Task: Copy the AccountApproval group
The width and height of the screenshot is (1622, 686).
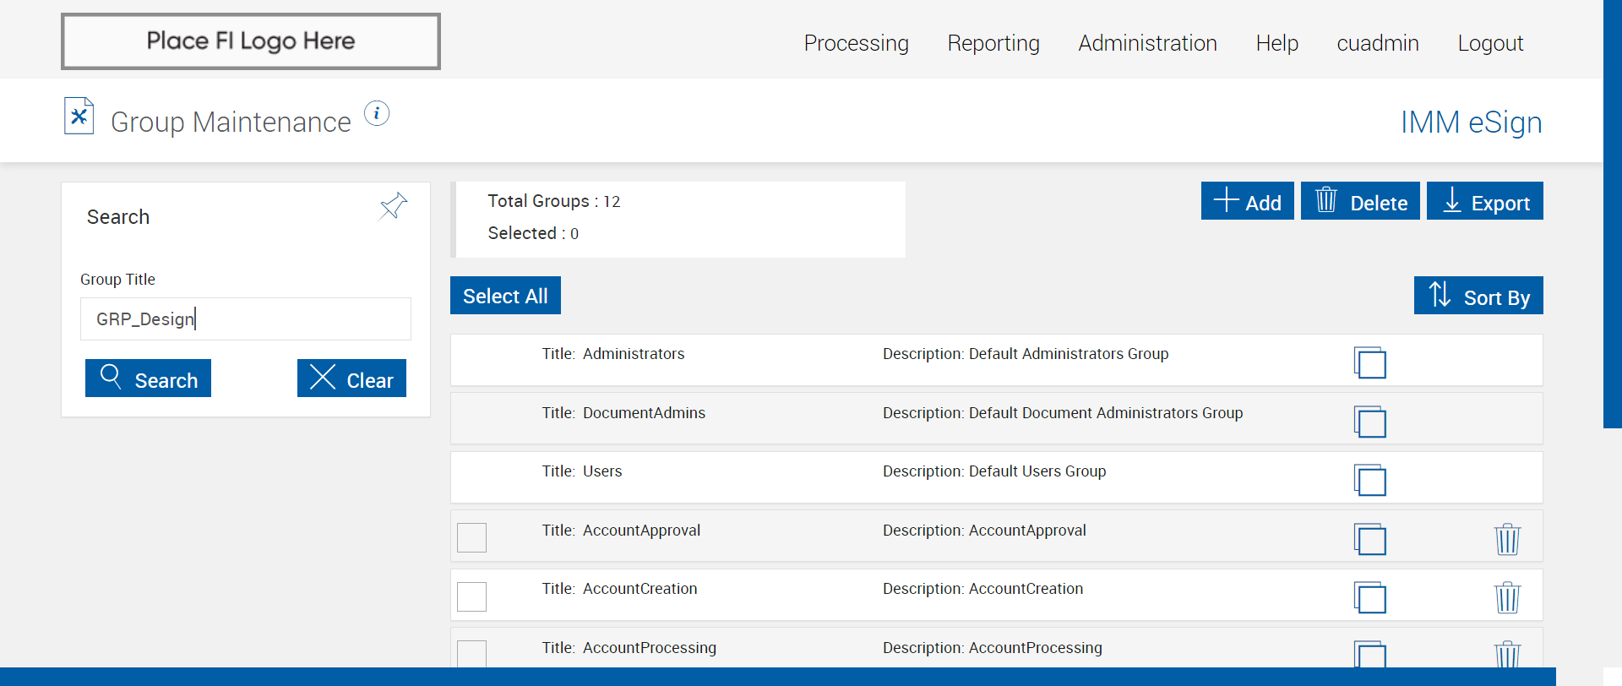Action: [1370, 539]
